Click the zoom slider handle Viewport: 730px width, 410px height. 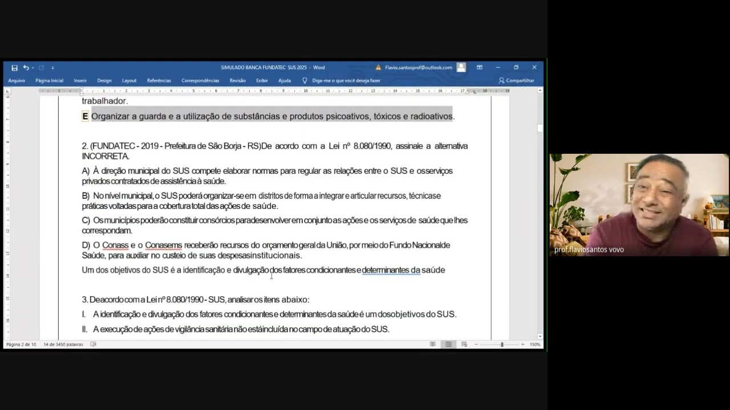pos(502,345)
